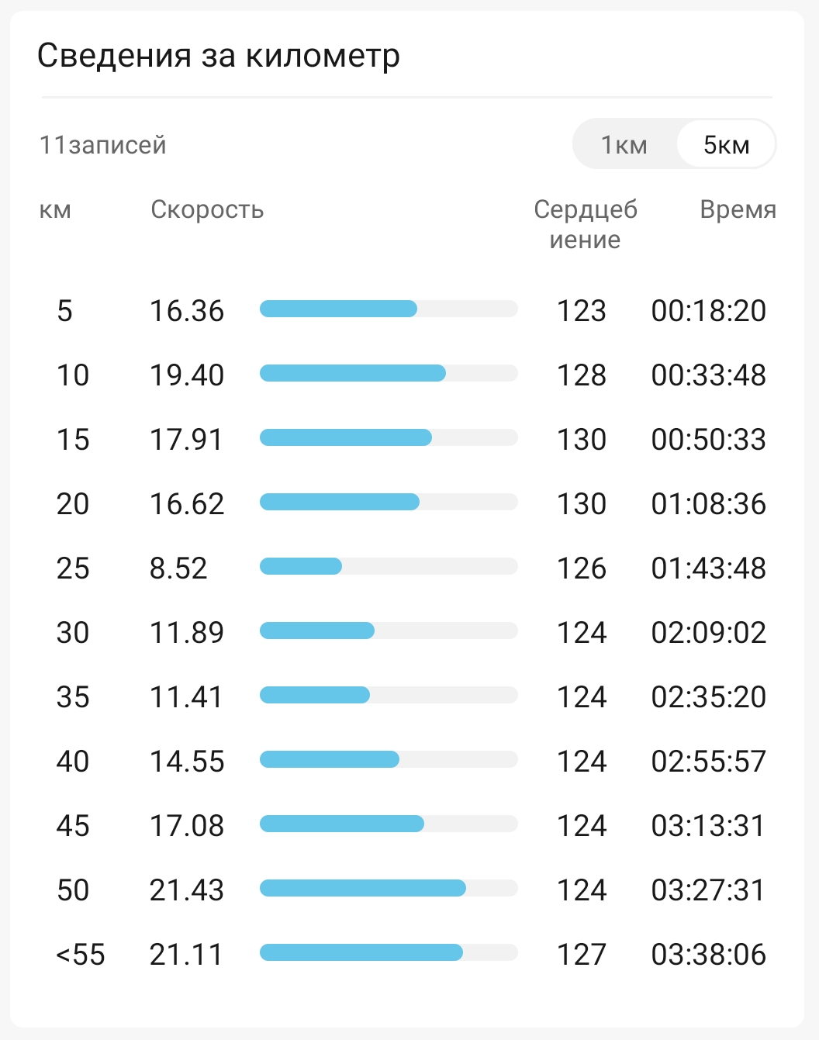This screenshot has height=1040, width=819.
Task: Select the 40 km speed bar
Action: pyautogui.click(x=389, y=760)
